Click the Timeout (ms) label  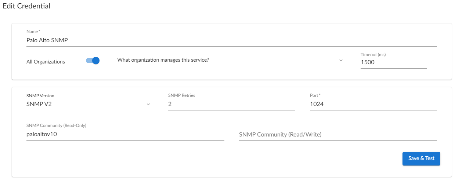point(373,55)
